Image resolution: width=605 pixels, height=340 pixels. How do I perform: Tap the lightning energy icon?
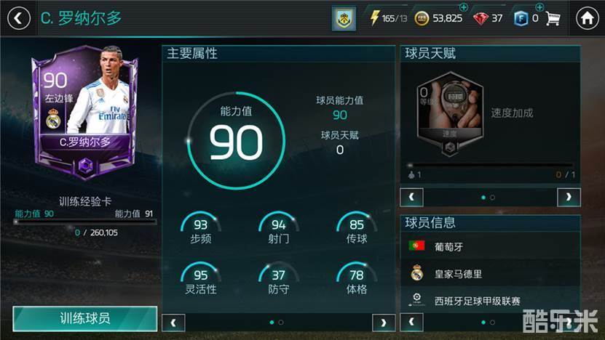(x=374, y=17)
